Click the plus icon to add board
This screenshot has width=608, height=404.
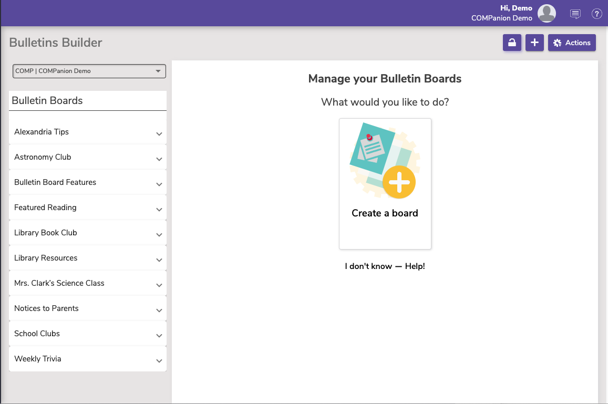[x=534, y=43]
